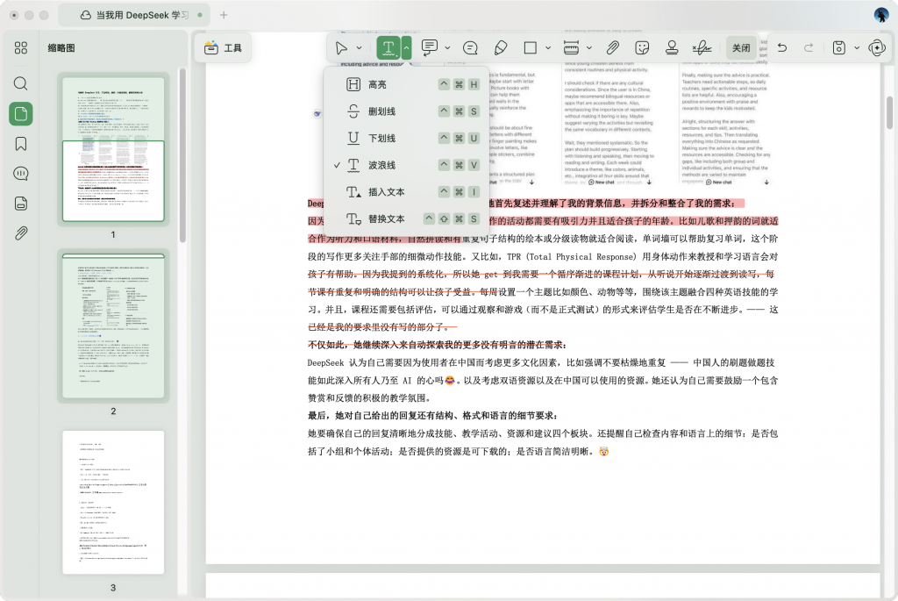Open the search panel in the sidebar

click(x=21, y=83)
